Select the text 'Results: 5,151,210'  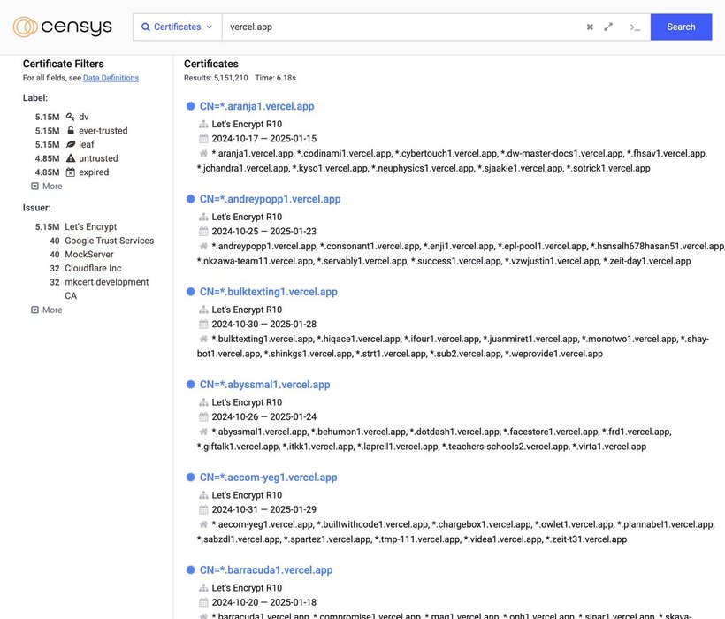(x=216, y=78)
